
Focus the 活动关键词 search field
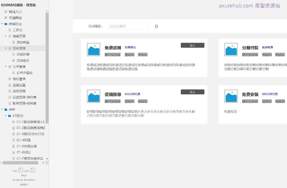[128, 26]
